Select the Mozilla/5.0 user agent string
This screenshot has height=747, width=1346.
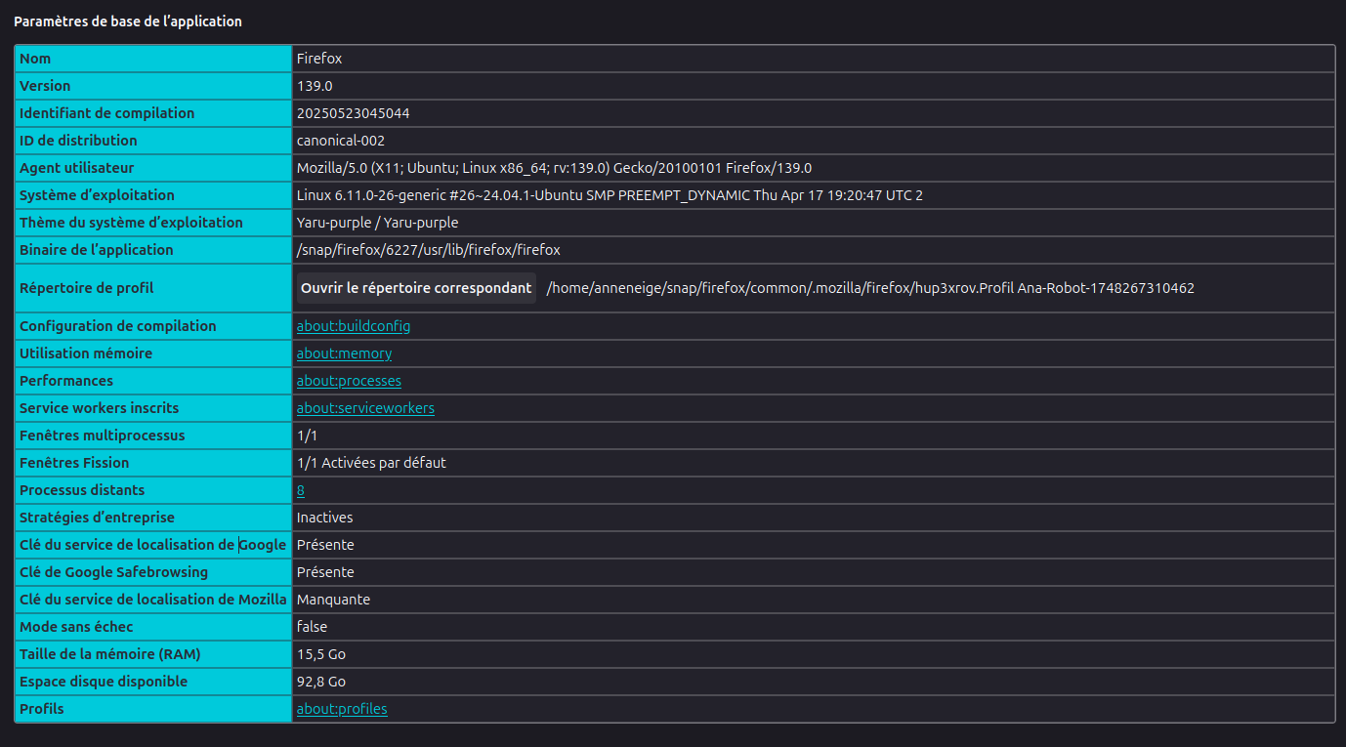pos(554,168)
